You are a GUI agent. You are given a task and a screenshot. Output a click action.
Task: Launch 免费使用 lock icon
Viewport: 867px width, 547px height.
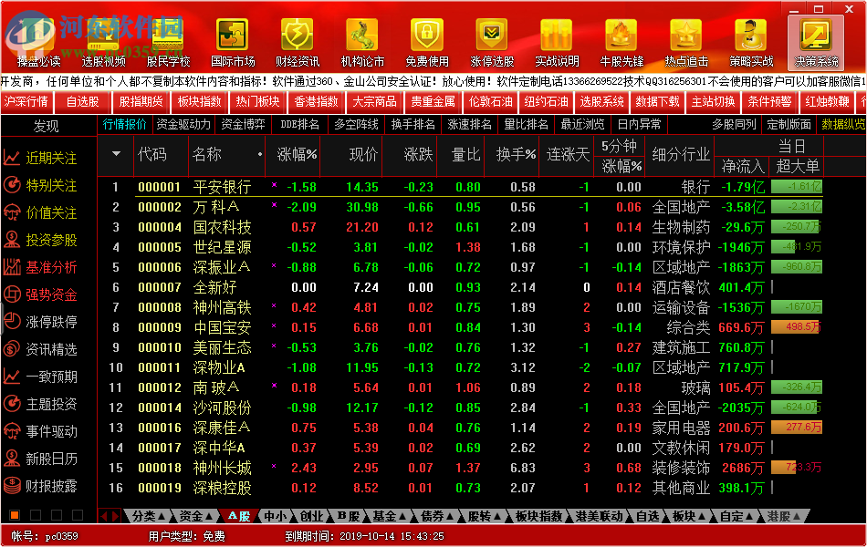(x=427, y=36)
